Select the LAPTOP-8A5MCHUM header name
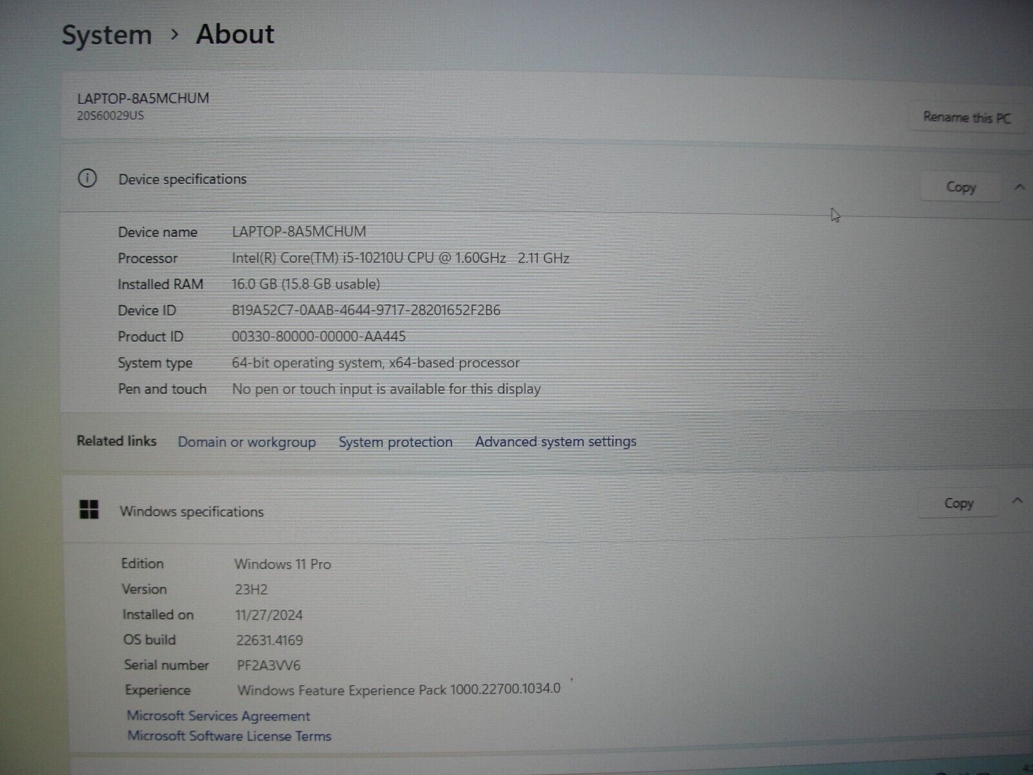 (143, 98)
